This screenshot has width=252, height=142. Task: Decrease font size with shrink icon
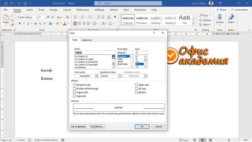[x=53, y=17]
